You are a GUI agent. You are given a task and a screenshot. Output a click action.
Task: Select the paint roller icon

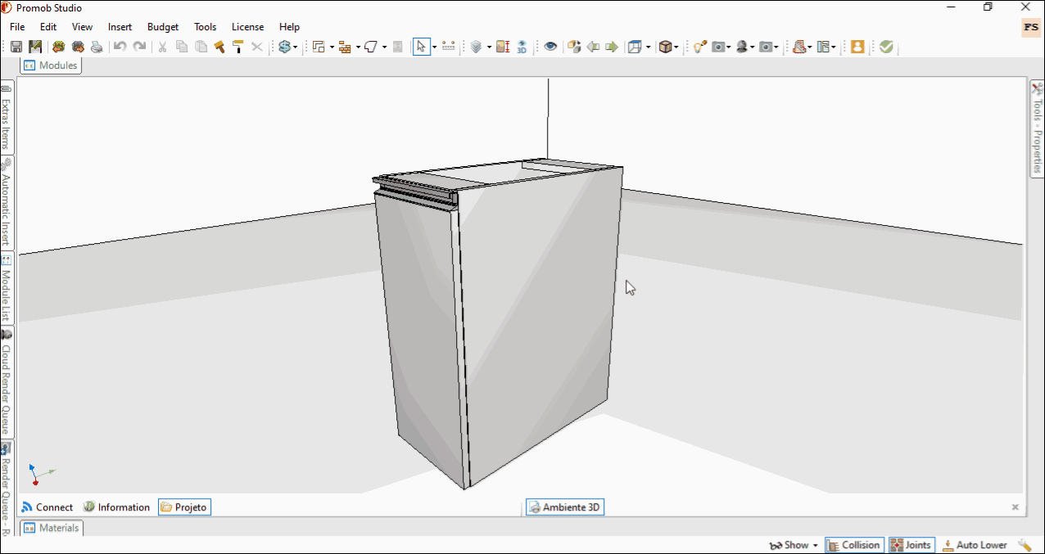pos(237,47)
